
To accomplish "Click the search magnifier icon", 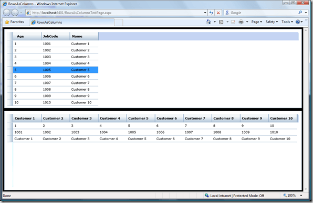I will (300, 13).
